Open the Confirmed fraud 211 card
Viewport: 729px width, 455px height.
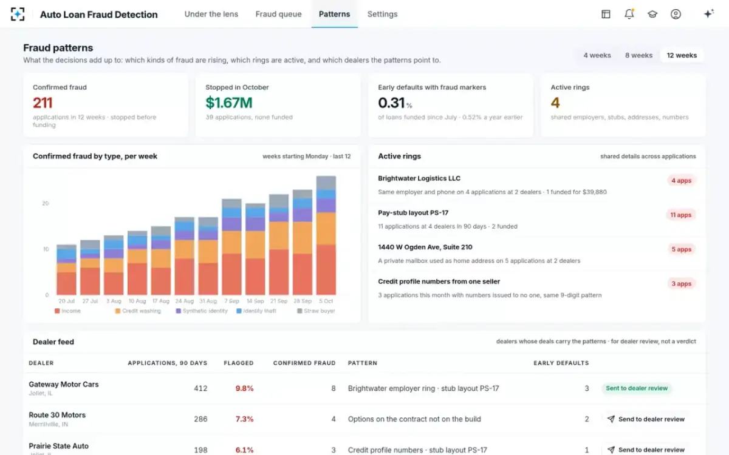click(x=106, y=105)
